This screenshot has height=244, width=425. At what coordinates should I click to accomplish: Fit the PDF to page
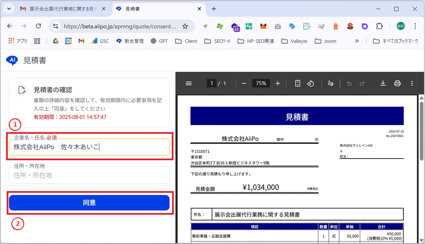click(298, 83)
